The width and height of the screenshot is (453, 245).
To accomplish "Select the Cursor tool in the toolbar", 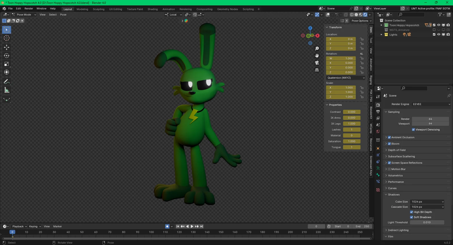I will (7, 38).
